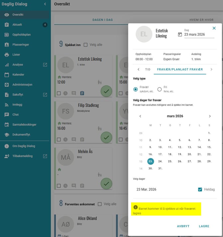Viewport: 223px width, 237px height.
Task: Open Plasseringer in the sidebar
Action: point(25,45)
